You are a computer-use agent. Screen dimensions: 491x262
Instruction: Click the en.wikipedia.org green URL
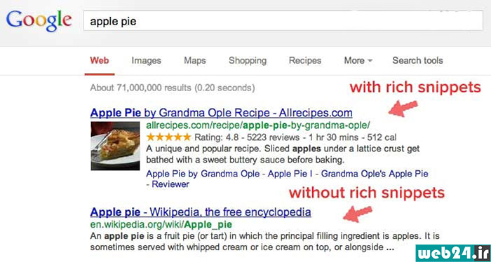pyautogui.click(x=161, y=224)
